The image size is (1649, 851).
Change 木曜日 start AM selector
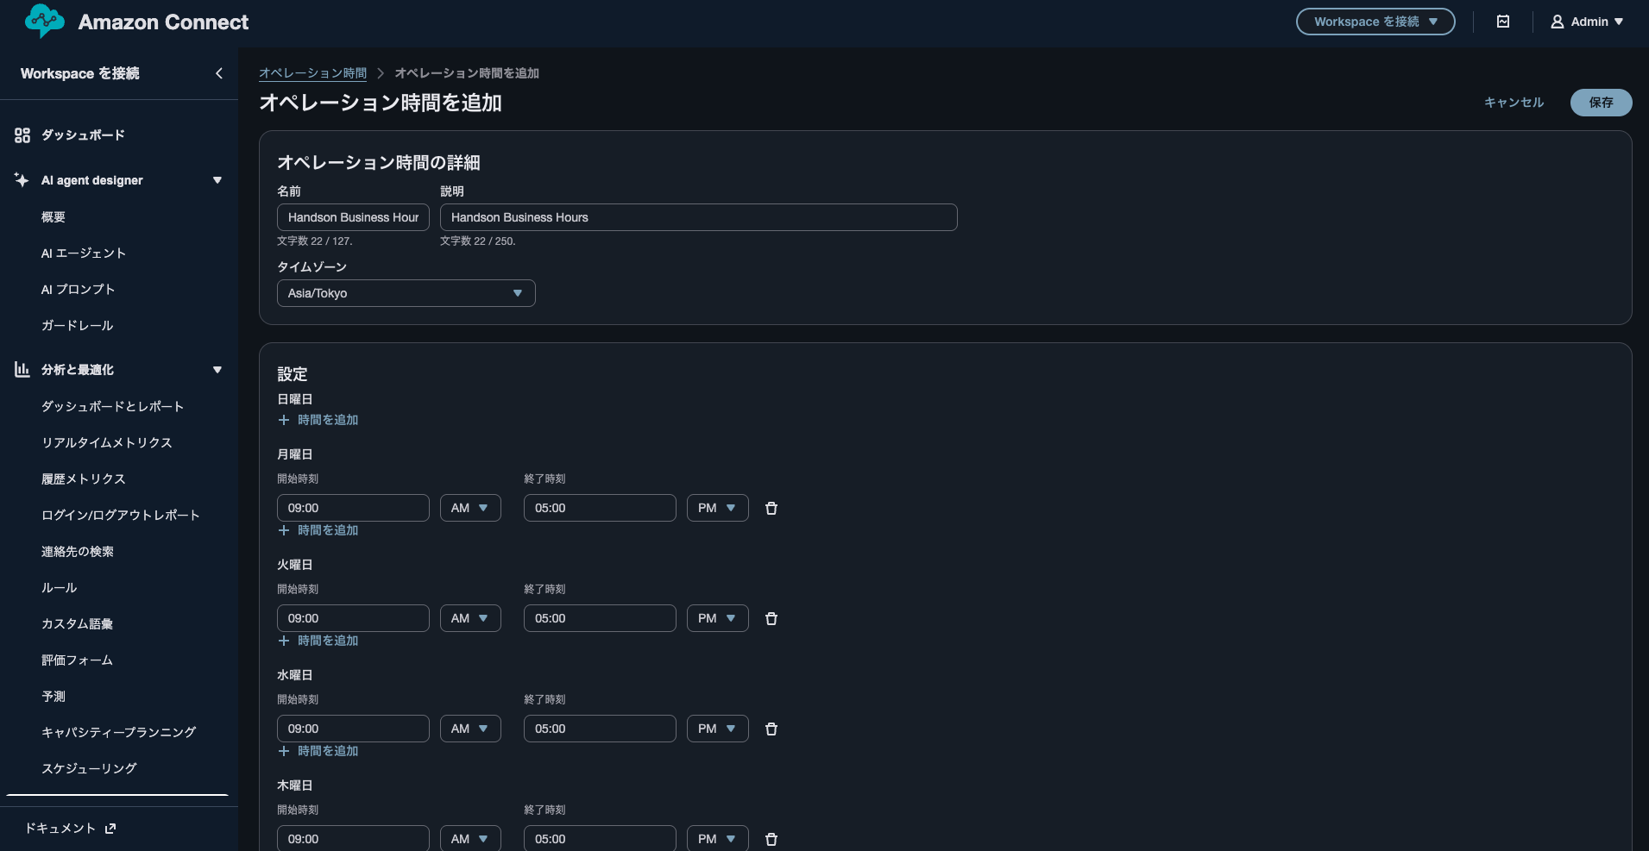[x=470, y=839]
